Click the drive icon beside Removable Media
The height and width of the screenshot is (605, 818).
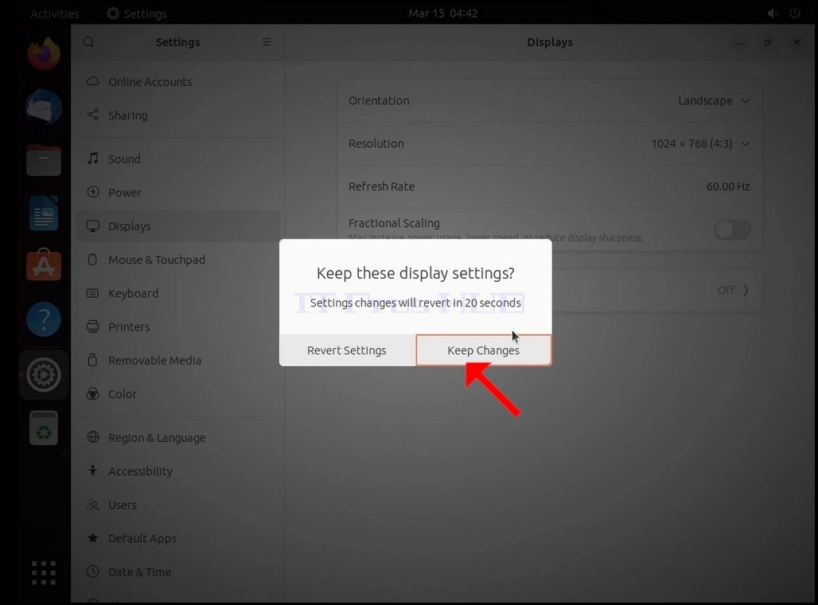click(x=93, y=360)
